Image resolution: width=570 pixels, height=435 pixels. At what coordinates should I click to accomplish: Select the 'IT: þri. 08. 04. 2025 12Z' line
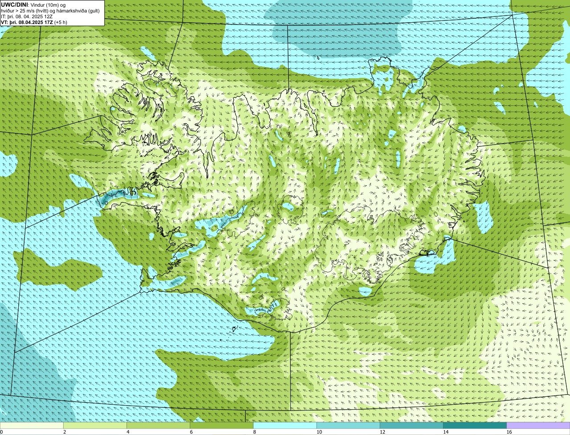coord(27,16)
